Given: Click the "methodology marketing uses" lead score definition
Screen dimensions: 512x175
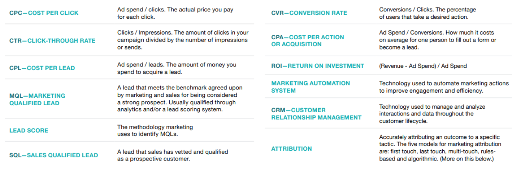Looking at the screenshot, I should point(155,131).
